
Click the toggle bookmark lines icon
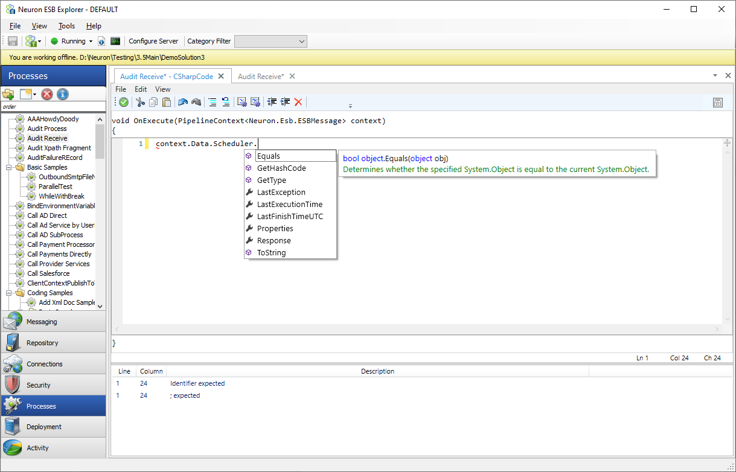[225, 102]
